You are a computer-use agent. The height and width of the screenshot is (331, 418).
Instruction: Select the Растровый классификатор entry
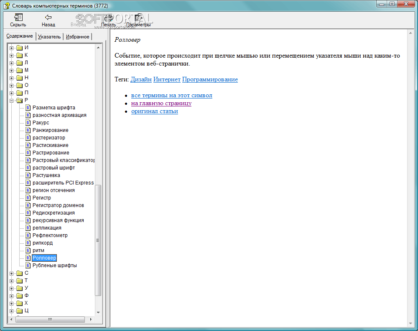coord(64,160)
